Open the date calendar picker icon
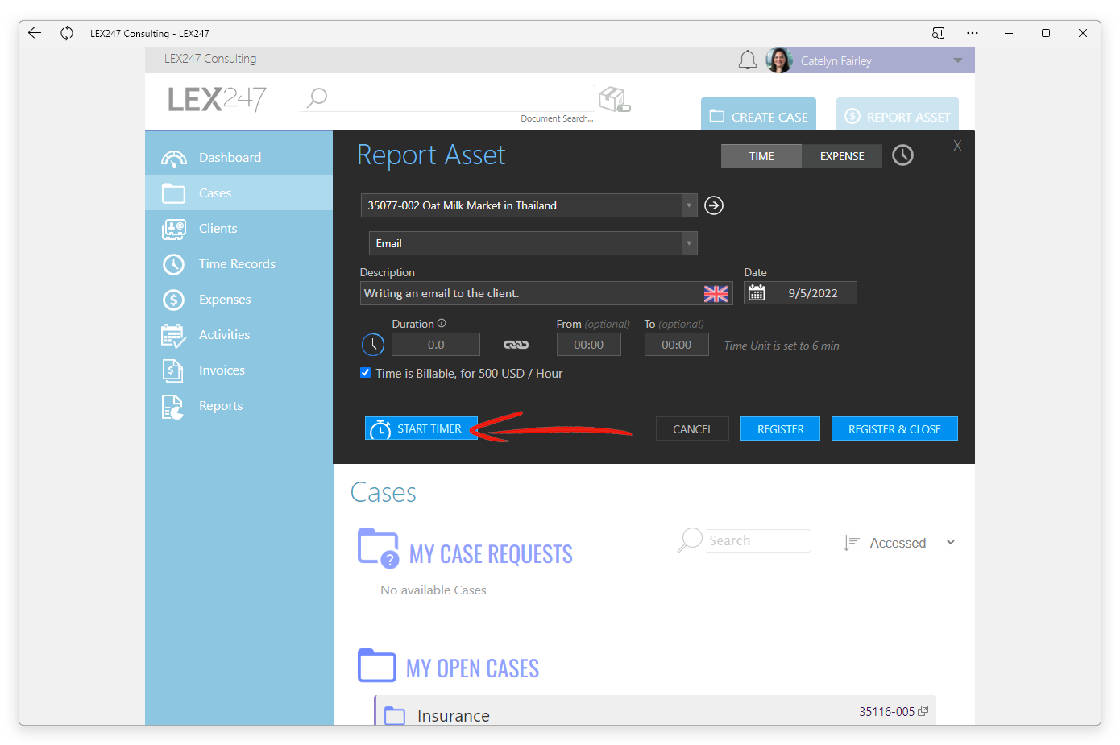 757,293
